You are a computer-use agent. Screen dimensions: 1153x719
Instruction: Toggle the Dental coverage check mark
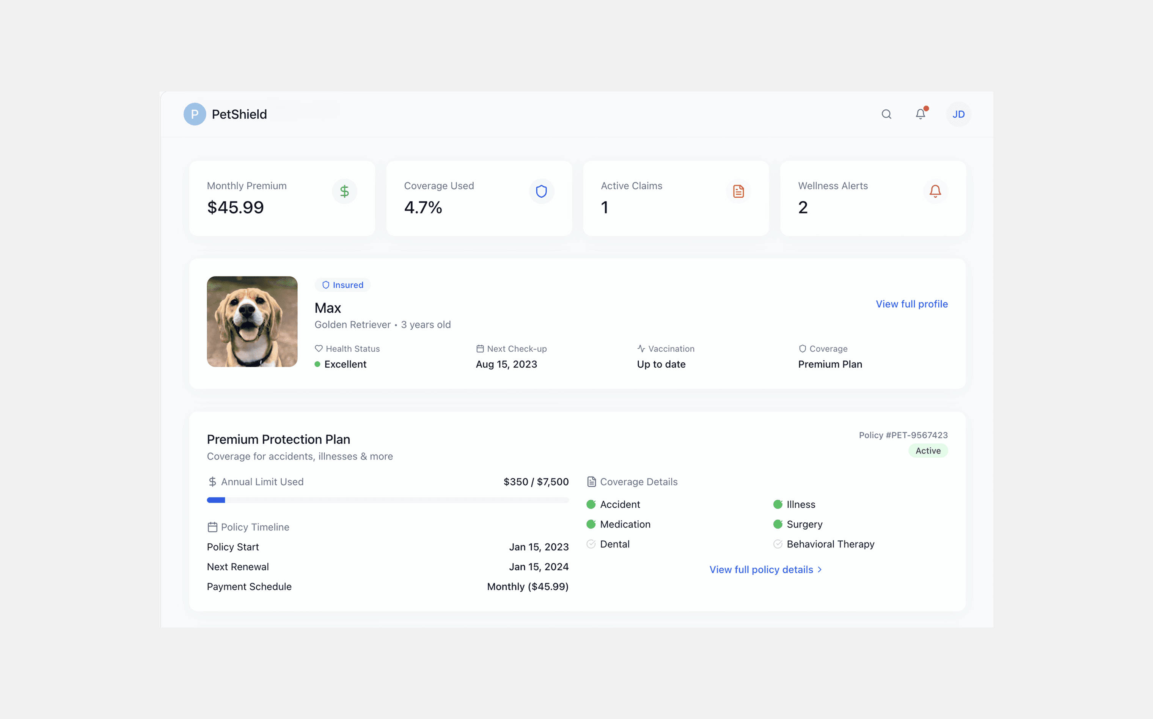(x=591, y=544)
